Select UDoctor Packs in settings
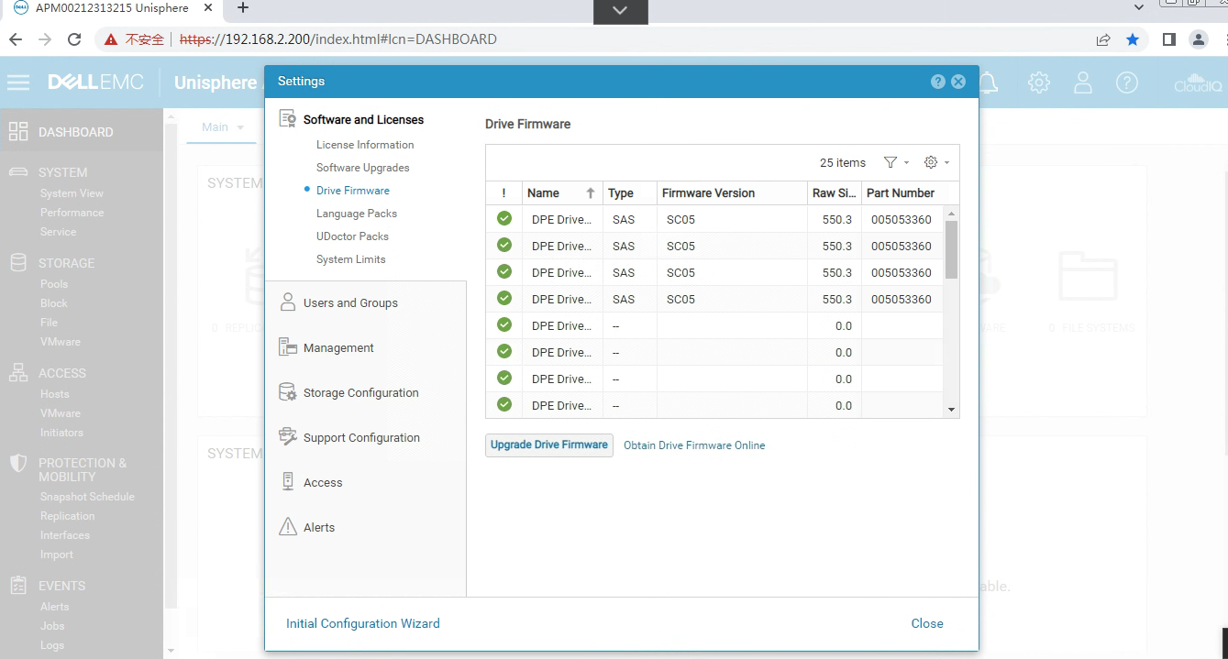The width and height of the screenshot is (1228, 659). click(x=352, y=236)
